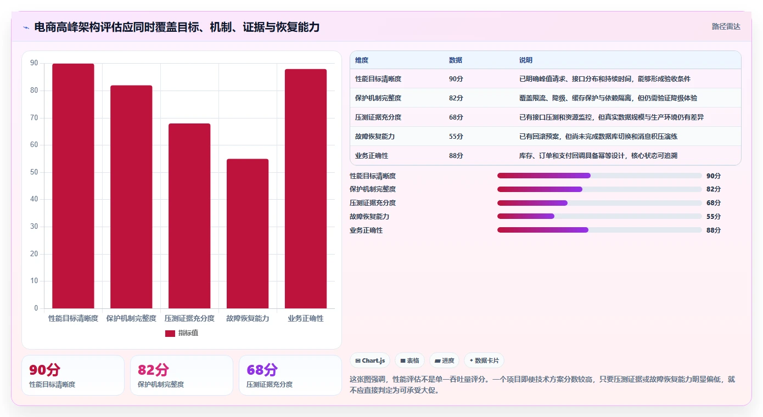The height and width of the screenshot is (417, 763).
Task: Click the y-axis tick labeled 50
Action: point(34,172)
